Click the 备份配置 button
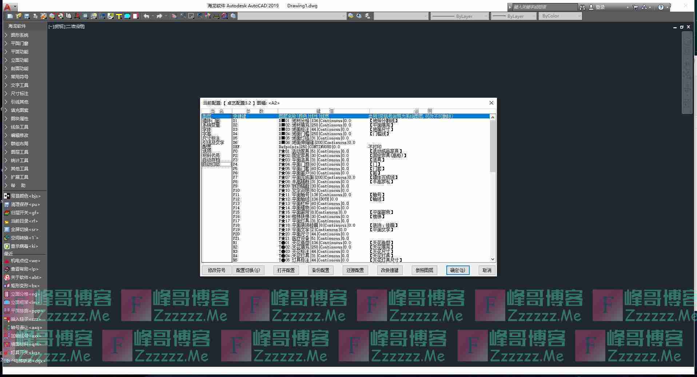 320,270
